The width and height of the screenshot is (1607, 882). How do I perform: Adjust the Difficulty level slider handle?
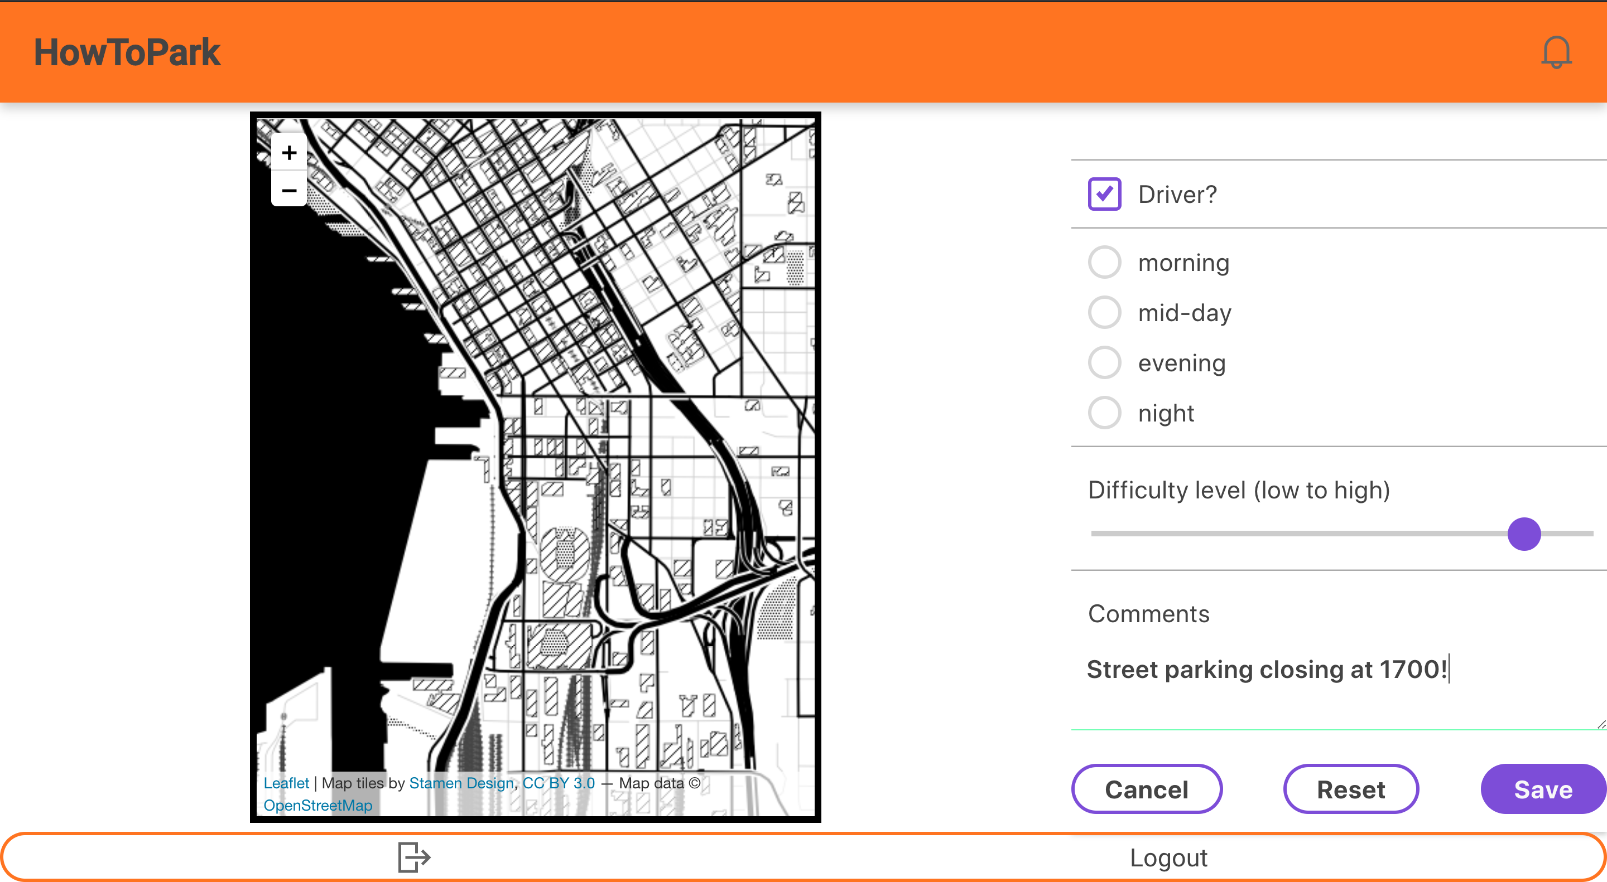pyautogui.click(x=1524, y=534)
